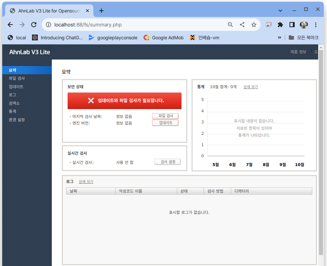
Task: Open the 인베슘-vm bookmark
Action: [204, 38]
